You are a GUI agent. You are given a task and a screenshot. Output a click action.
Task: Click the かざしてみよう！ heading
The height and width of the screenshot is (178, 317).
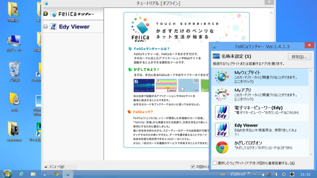pos(146,69)
